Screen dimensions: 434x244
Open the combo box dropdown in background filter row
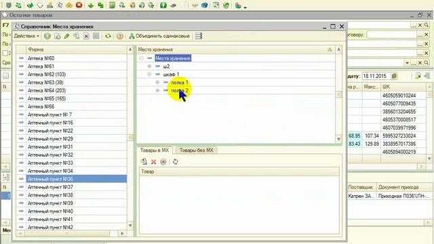point(407,63)
